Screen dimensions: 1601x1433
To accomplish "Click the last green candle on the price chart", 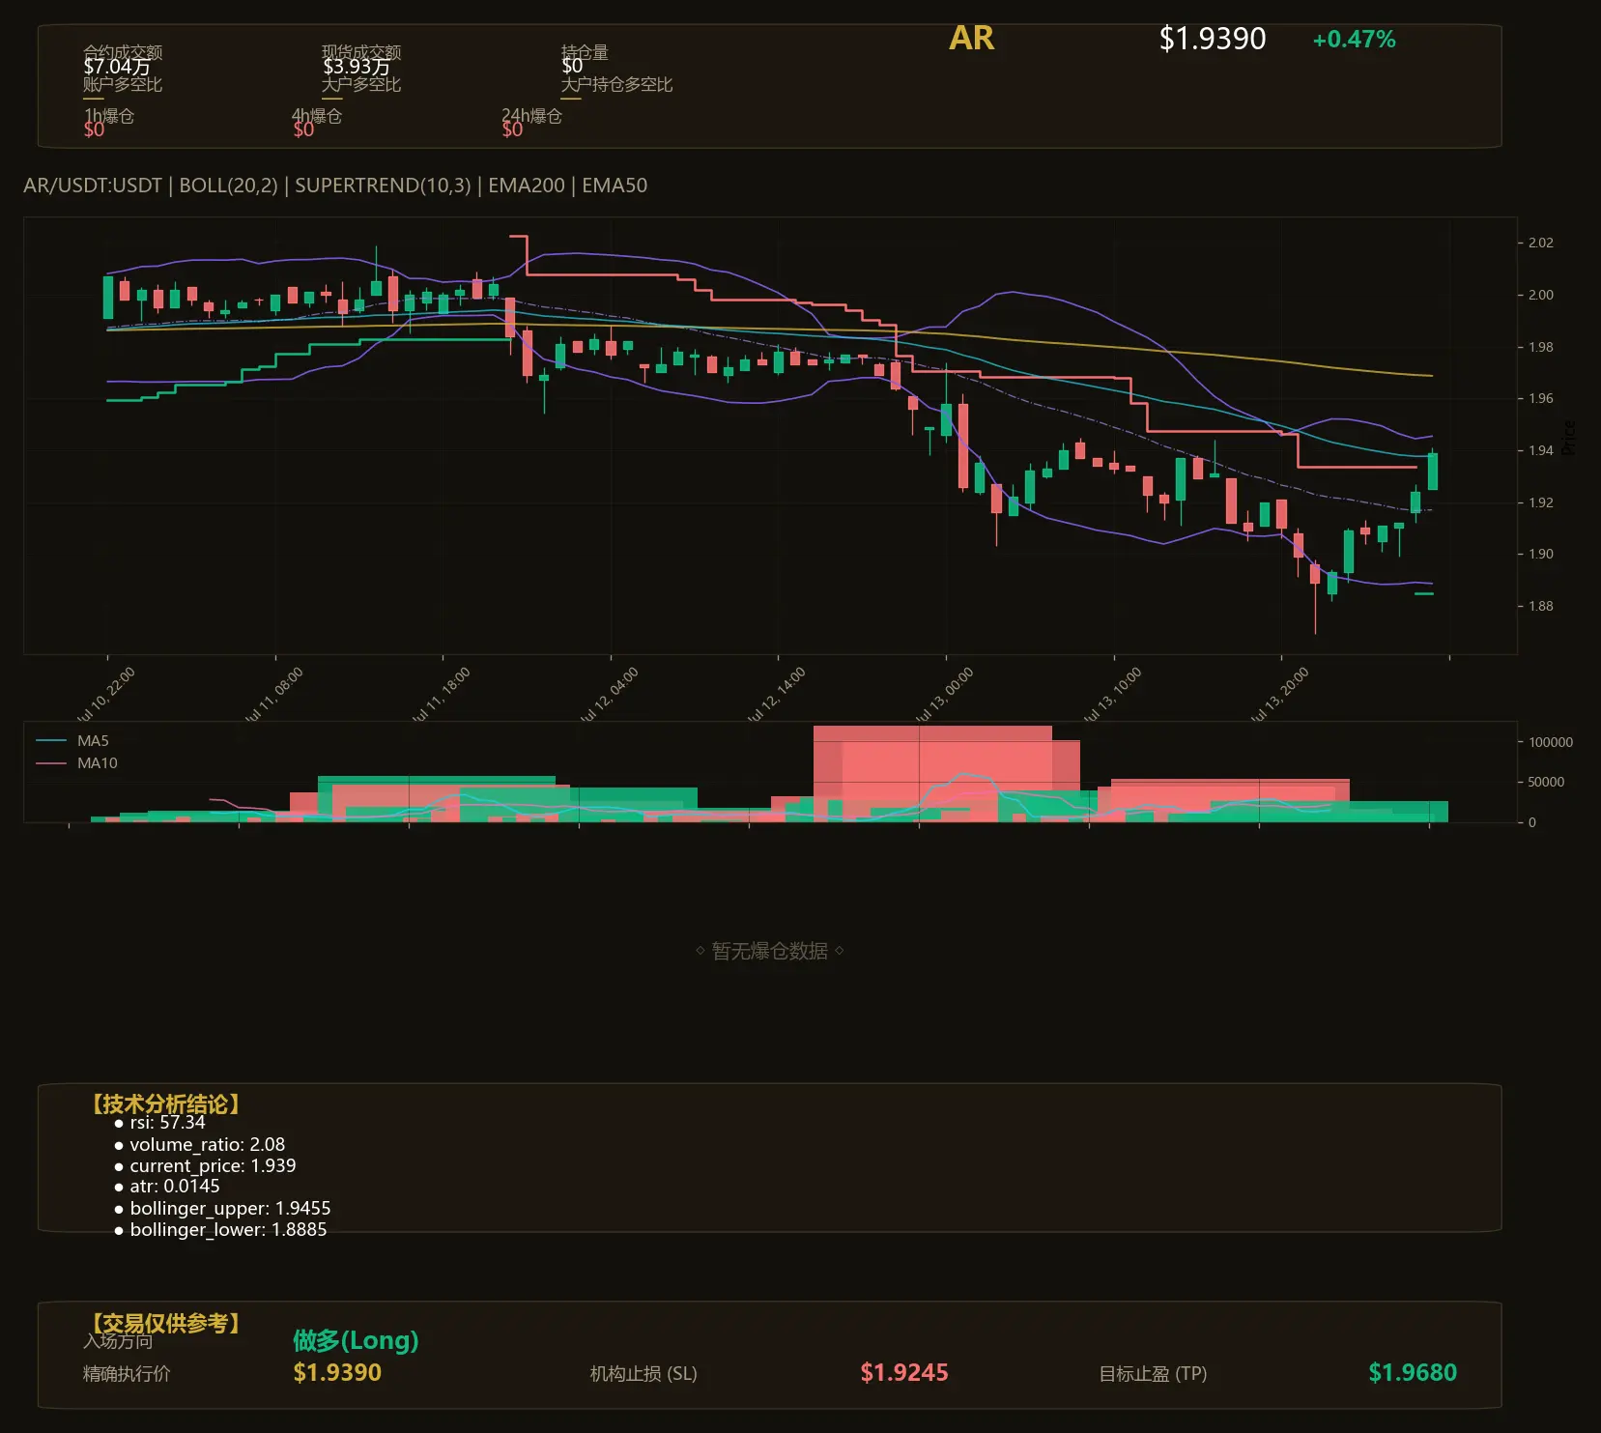I will (1432, 471).
